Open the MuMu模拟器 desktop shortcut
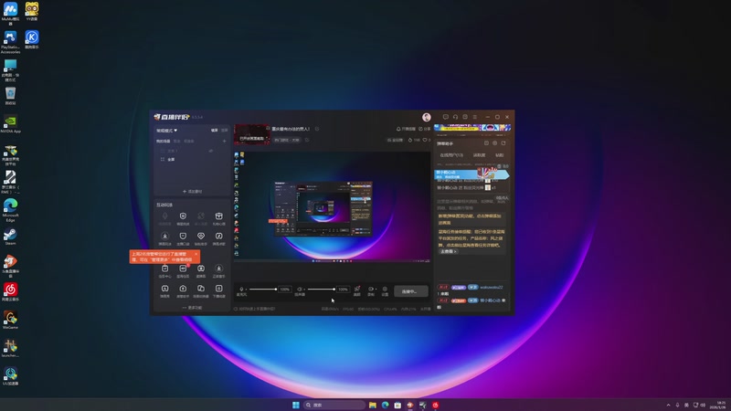This screenshot has width=731, height=411. (x=10, y=13)
